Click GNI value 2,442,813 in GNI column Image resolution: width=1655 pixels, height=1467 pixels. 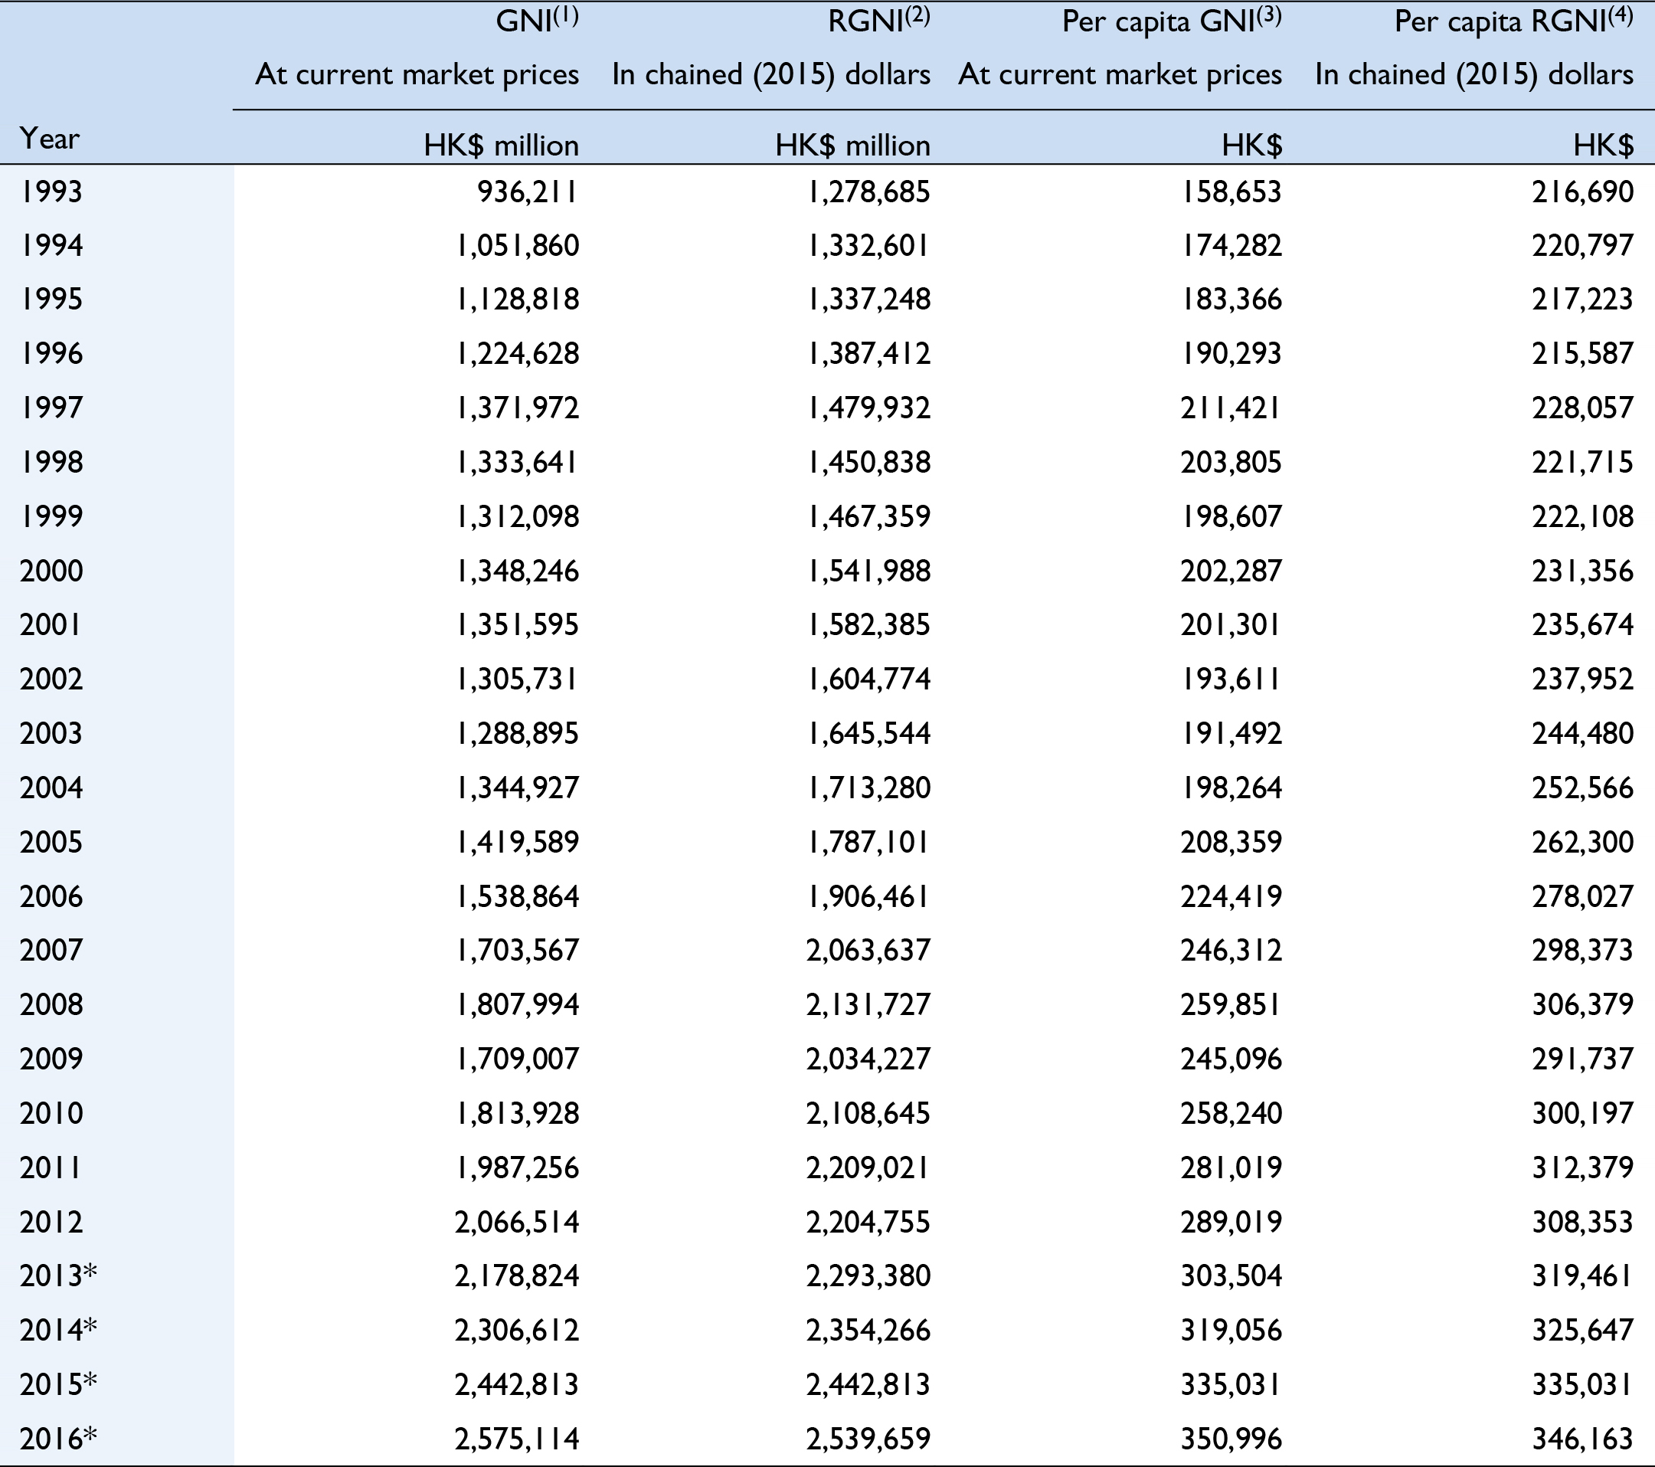click(517, 1384)
